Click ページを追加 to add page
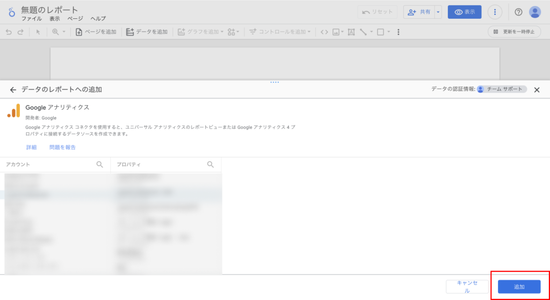Image resolution: width=550 pixels, height=300 pixels. [96, 32]
